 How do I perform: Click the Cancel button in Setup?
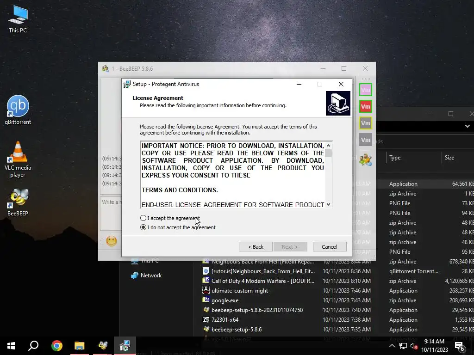(330, 247)
